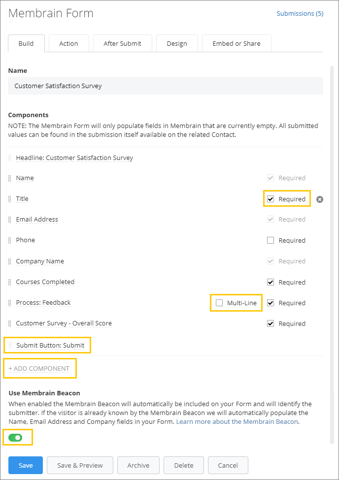Remove the Title component via its X icon
339x480 pixels.
pos(320,199)
